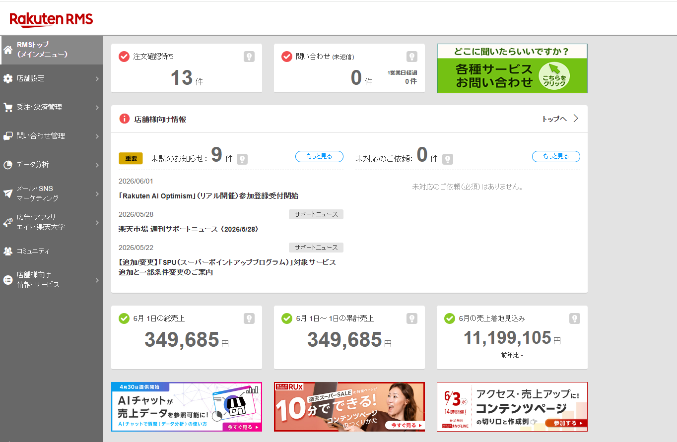This screenshot has width=677, height=442.
Task: Click the 2026/06/01 notice date
Action: [x=136, y=181]
